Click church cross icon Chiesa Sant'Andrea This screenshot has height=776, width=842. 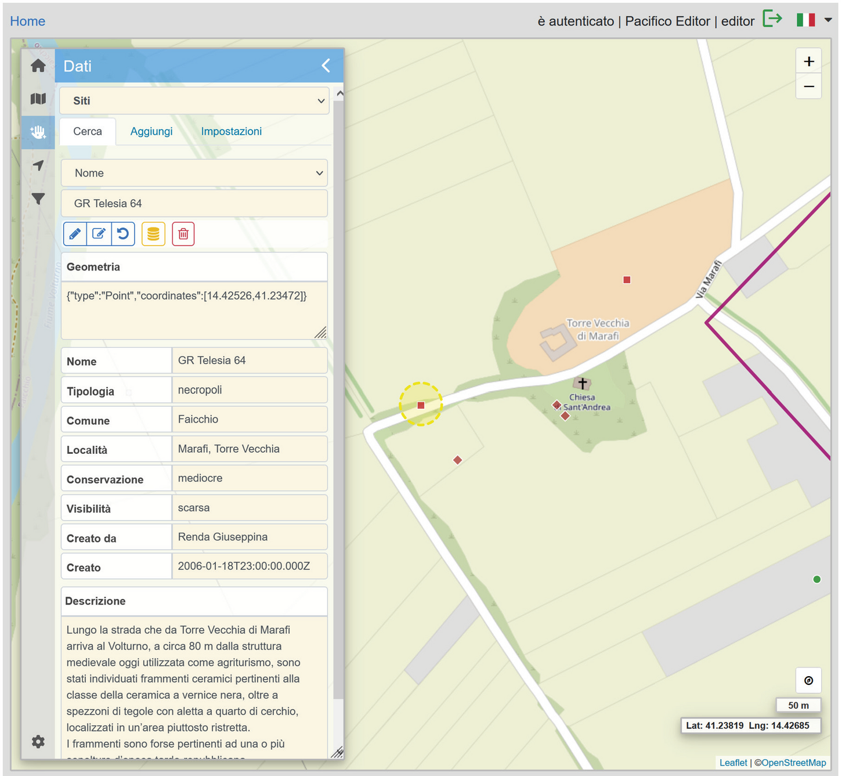point(582,383)
